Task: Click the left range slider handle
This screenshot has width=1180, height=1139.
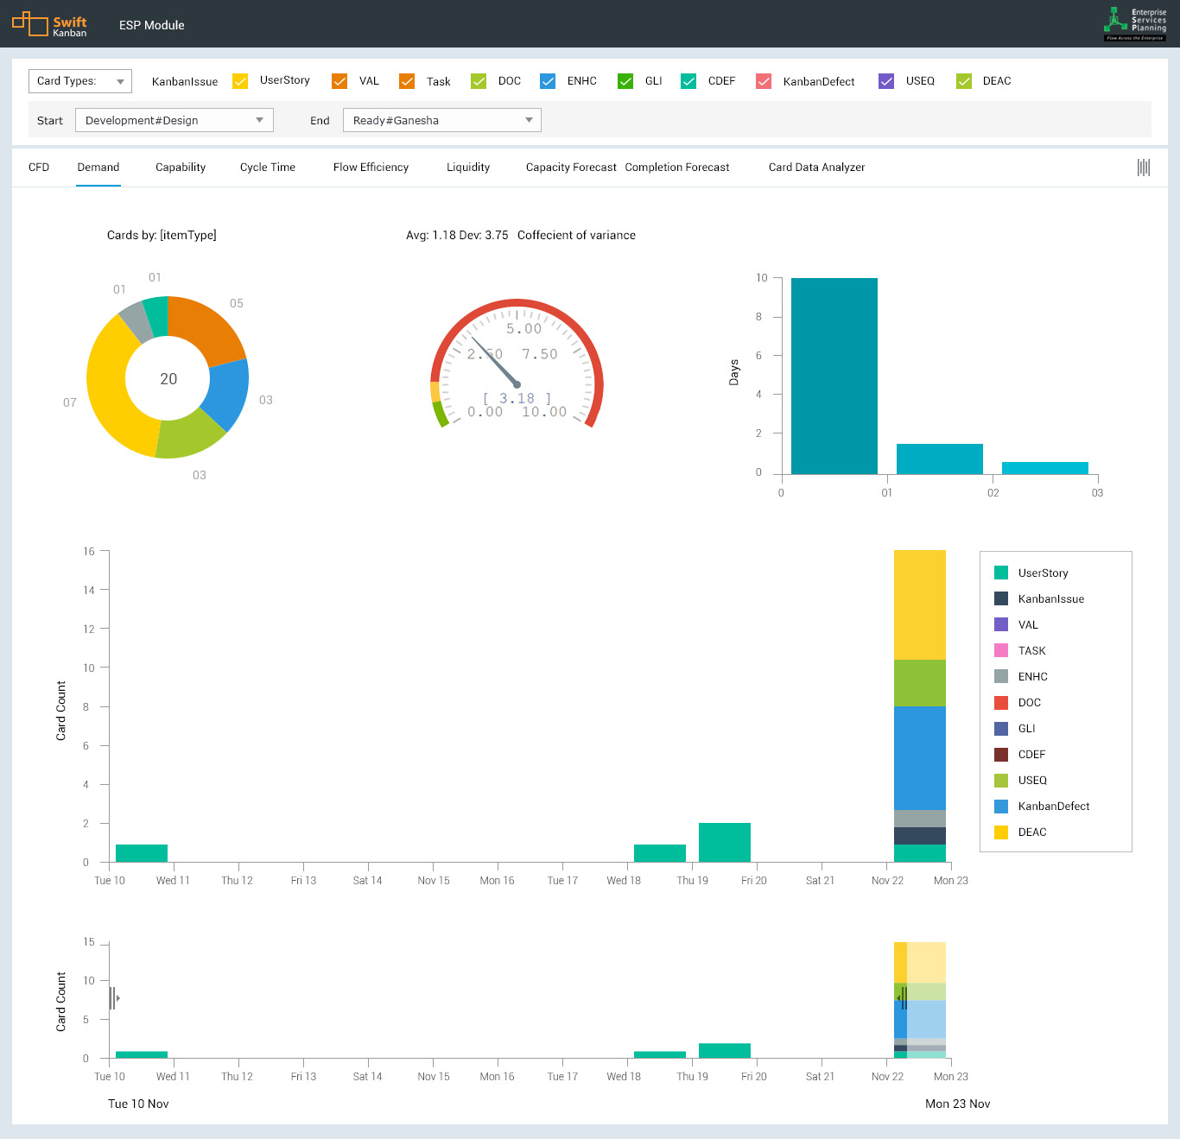Action: point(112,998)
